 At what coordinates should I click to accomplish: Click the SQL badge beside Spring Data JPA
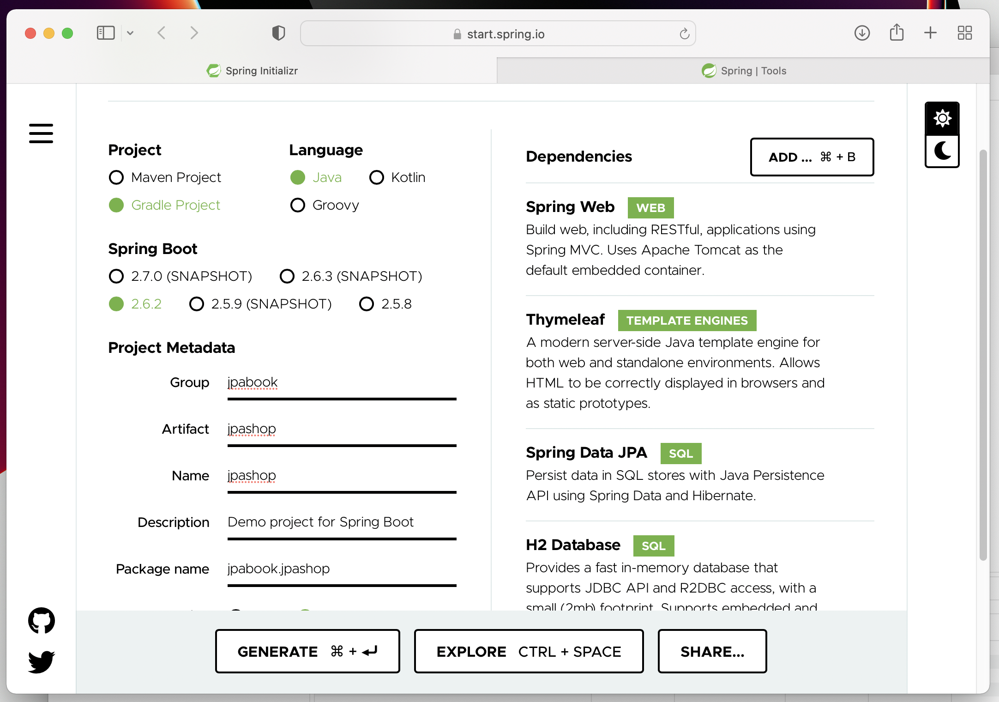pos(681,454)
